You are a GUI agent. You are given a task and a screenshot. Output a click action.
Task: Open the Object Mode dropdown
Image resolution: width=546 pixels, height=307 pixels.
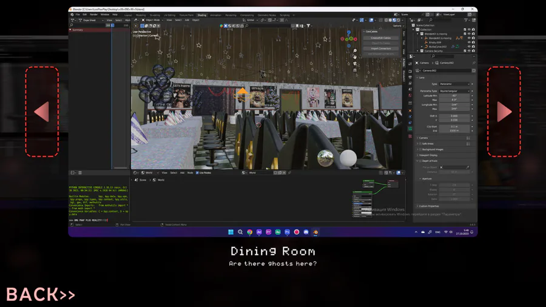[x=152, y=20]
